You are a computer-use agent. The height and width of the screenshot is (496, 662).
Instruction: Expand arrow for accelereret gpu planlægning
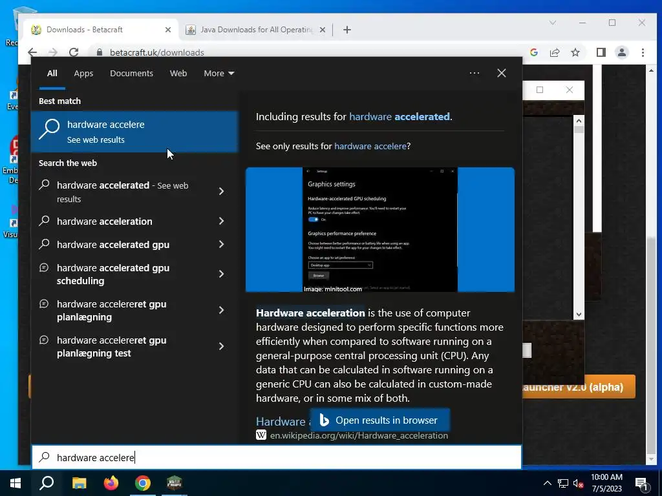[x=221, y=311]
